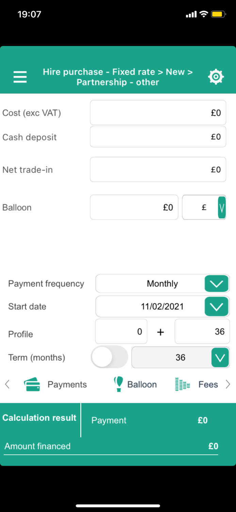Open the Start date picker dropdown

tap(216, 307)
